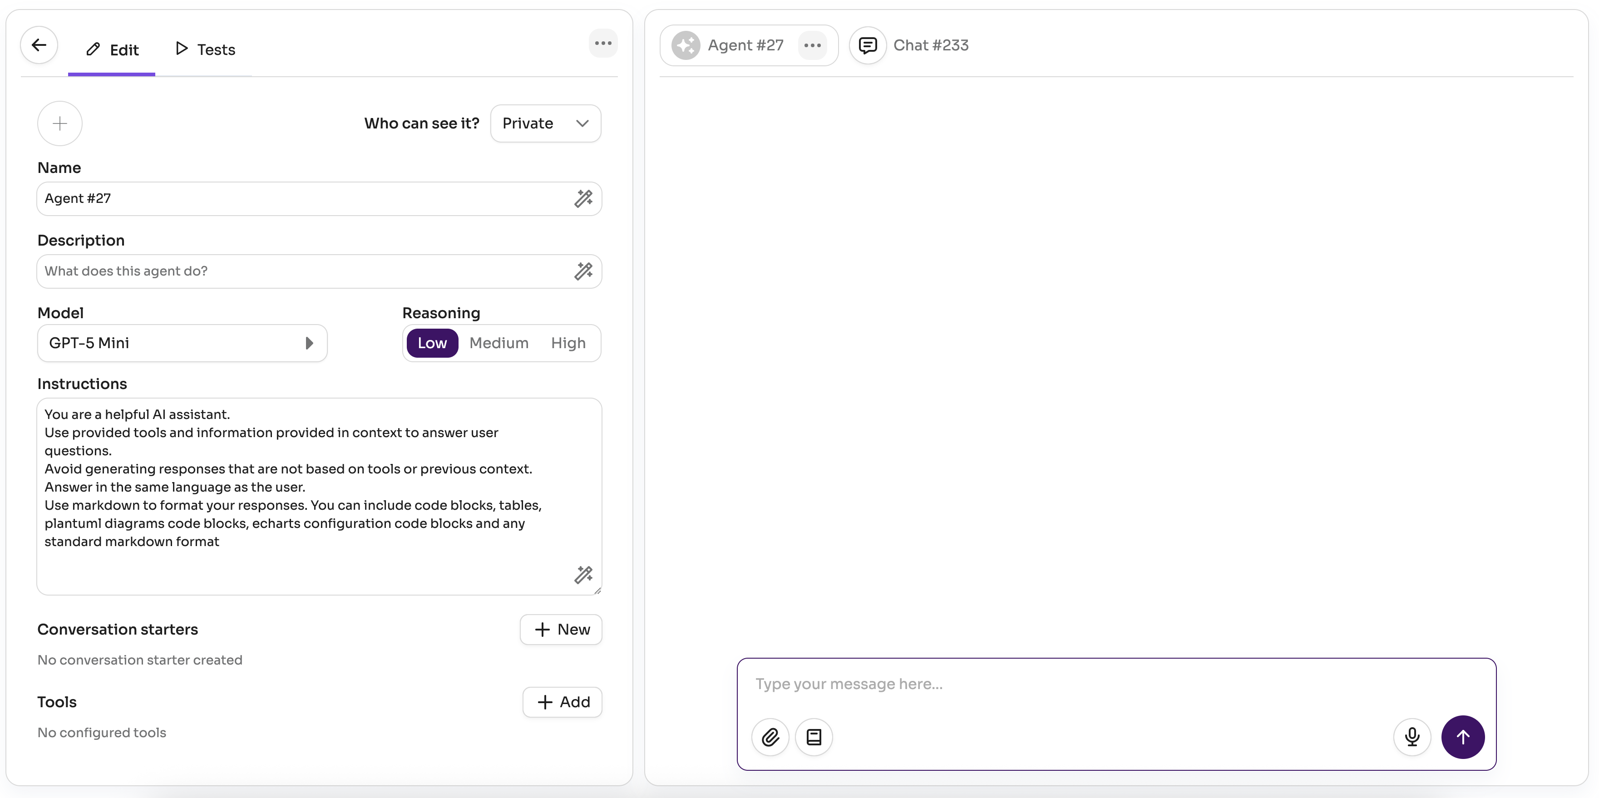Open the Private visibility dropdown

click(545, 123)
